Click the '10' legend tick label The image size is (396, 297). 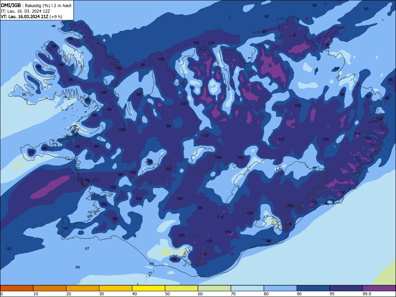click(x=36, y=294)
